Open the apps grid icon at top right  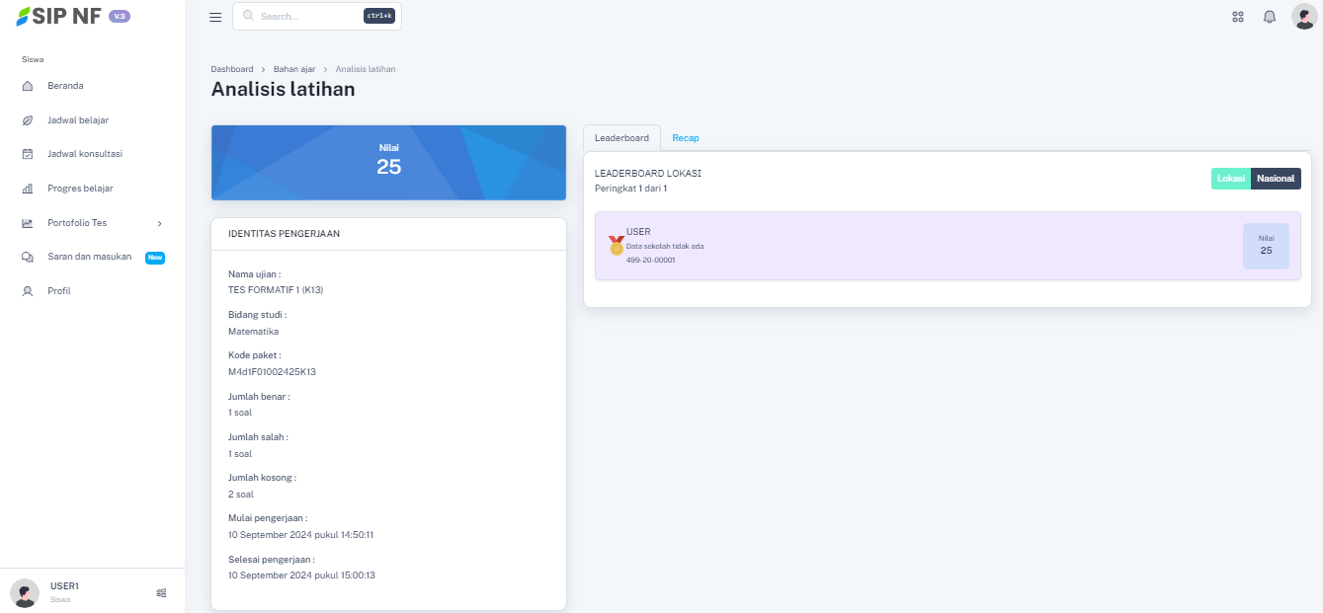point(1237,16)
